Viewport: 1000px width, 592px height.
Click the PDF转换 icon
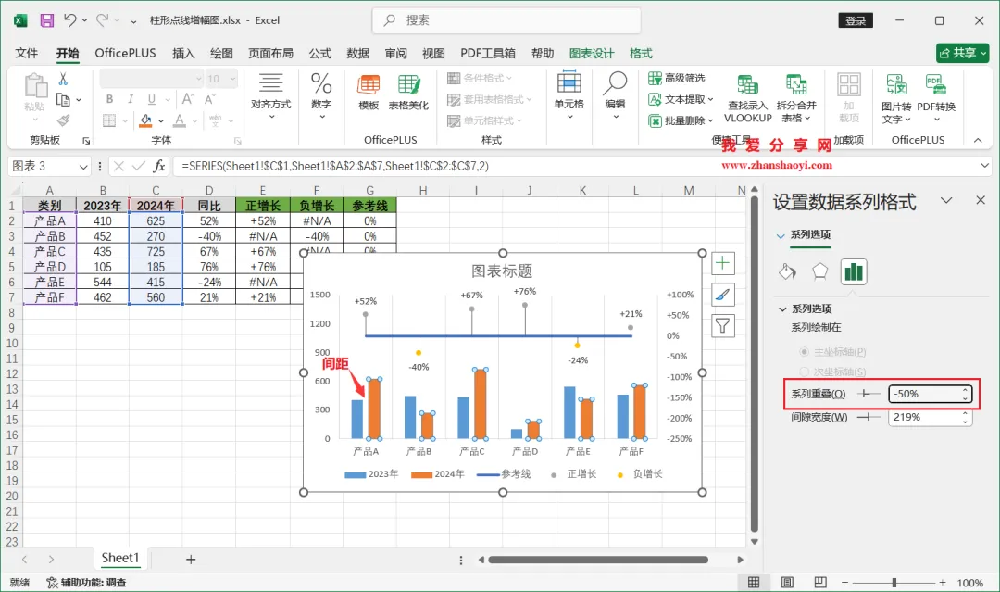tap(935, 85)
